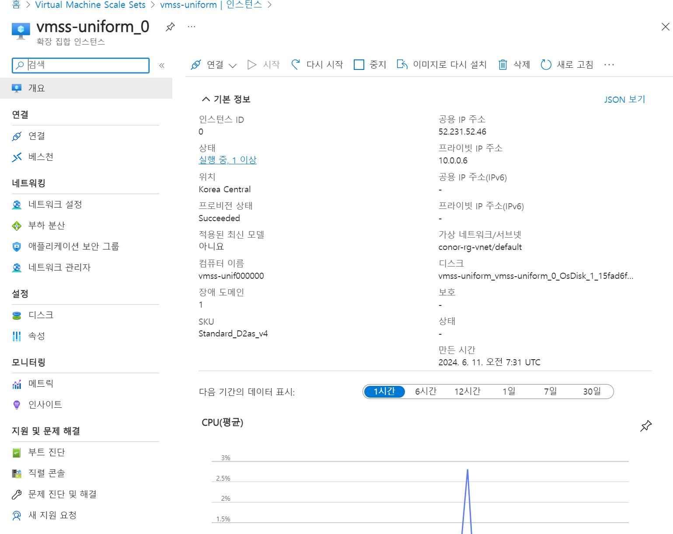This screenshot has height=534, width=673.
Task: Click the 디스크 sidebar icon
Action: coord(17,315)
